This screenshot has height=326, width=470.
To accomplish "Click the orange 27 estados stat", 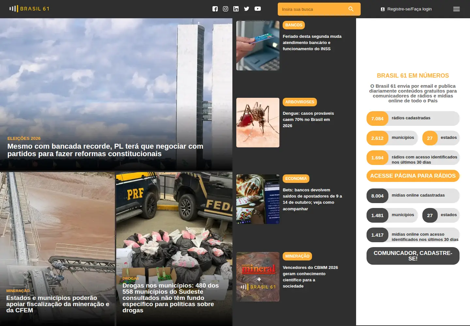I will point(441,138).
